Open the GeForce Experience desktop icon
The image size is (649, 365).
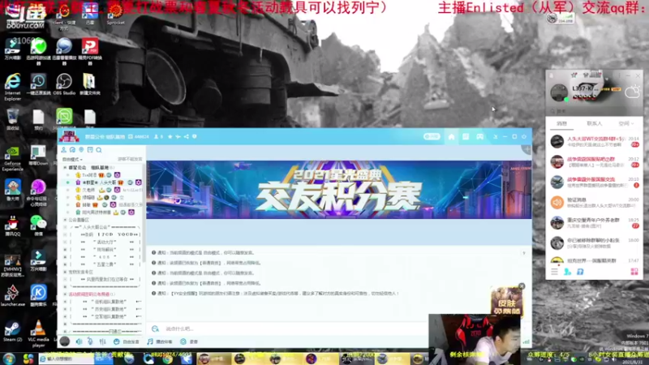click(12, 157)
